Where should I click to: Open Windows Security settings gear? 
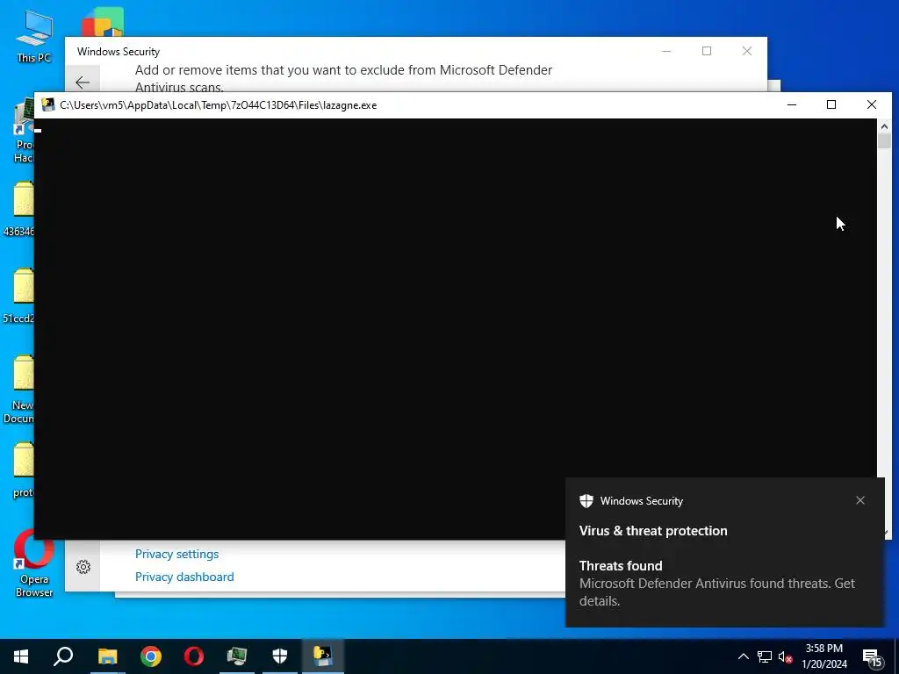(x=83, y=567)
